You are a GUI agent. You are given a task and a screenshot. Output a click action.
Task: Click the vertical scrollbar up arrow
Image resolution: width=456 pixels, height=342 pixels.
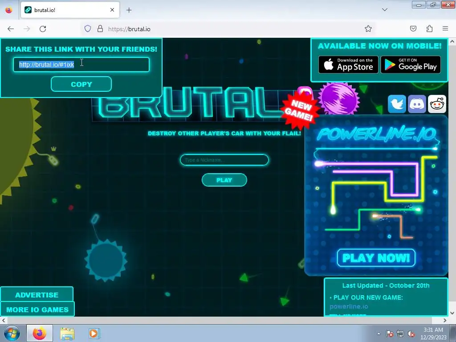pyautogui.click(x=452, y=41)
